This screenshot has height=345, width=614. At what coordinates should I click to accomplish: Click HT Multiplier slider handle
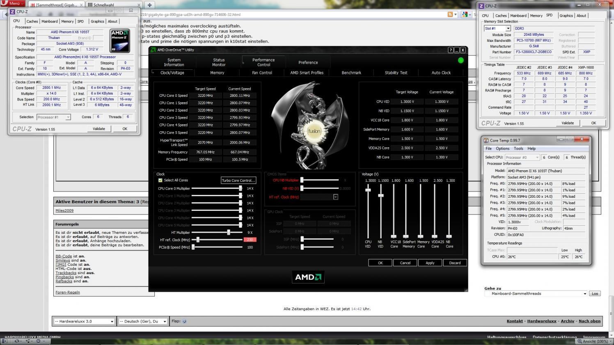[229, 232]
